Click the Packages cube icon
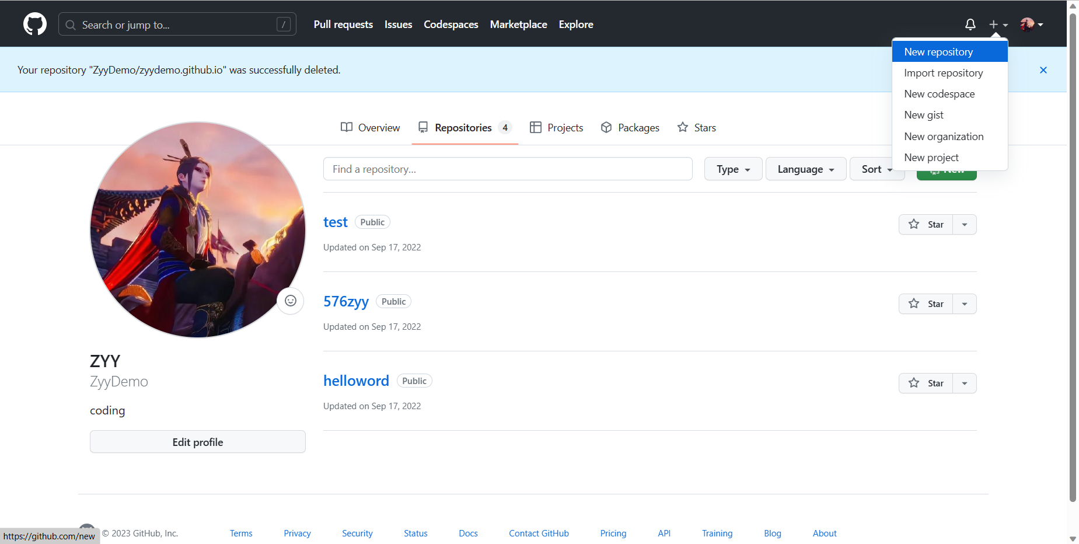1079x544 pixels. [606, 127]
